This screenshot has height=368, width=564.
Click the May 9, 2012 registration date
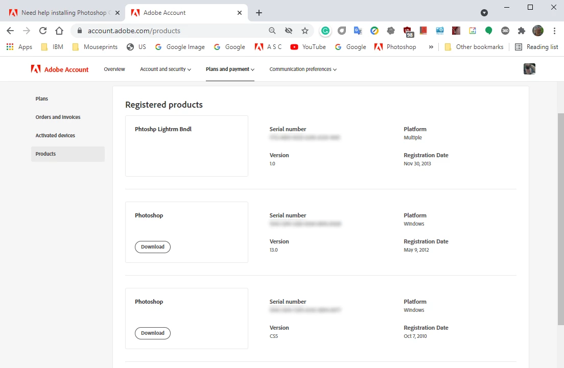tap(416, 250)
